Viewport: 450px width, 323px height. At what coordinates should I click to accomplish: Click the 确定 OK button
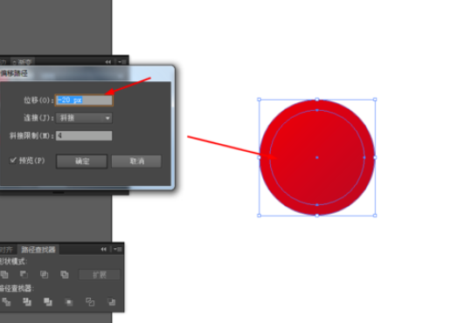tap(82, 161)
